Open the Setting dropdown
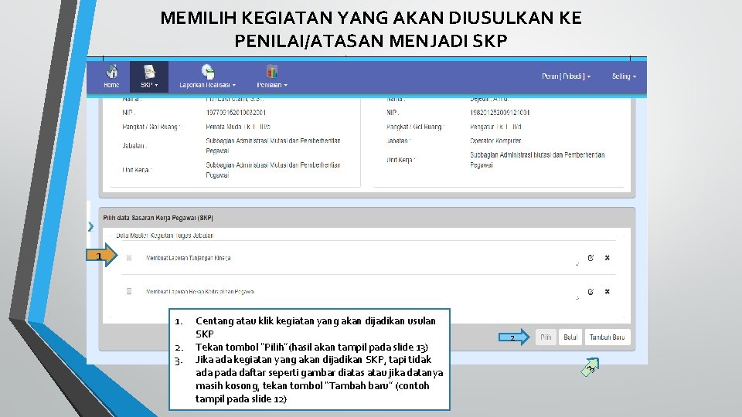This screenshot has height=417, width=742. [624, 76]
